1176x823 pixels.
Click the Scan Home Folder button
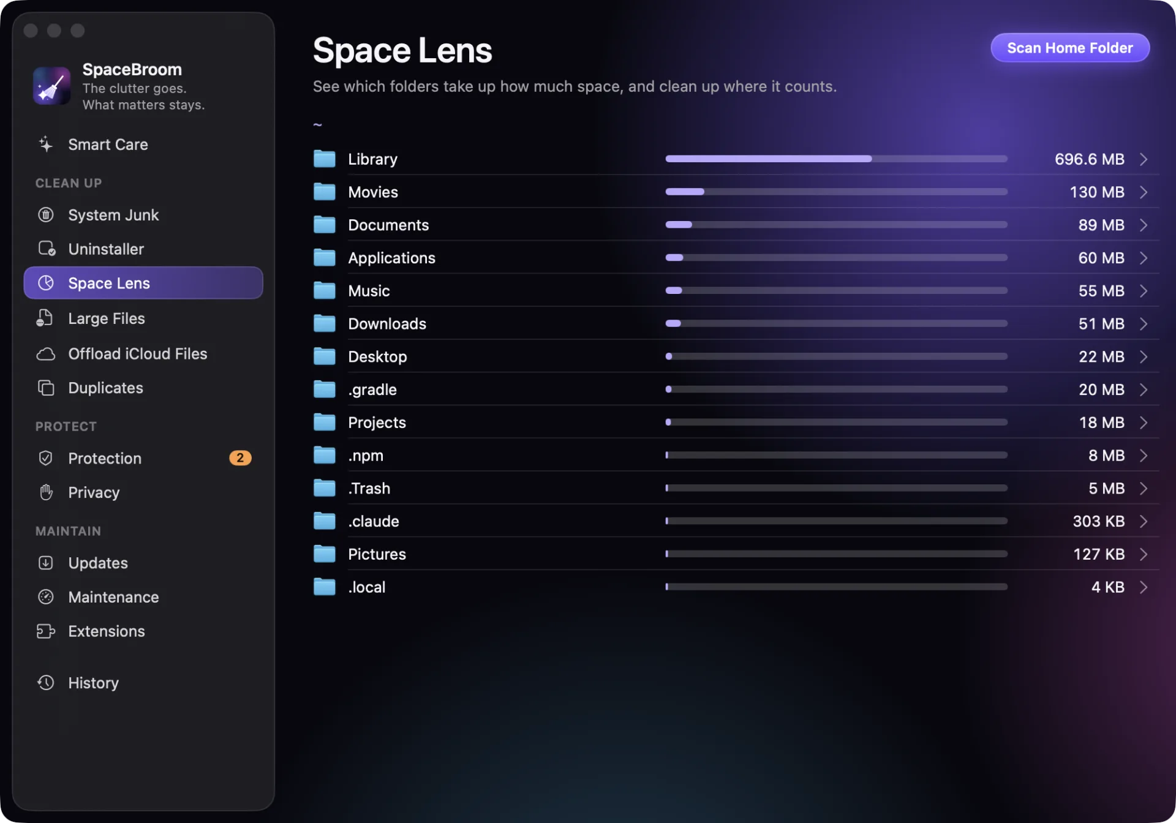1069,48
